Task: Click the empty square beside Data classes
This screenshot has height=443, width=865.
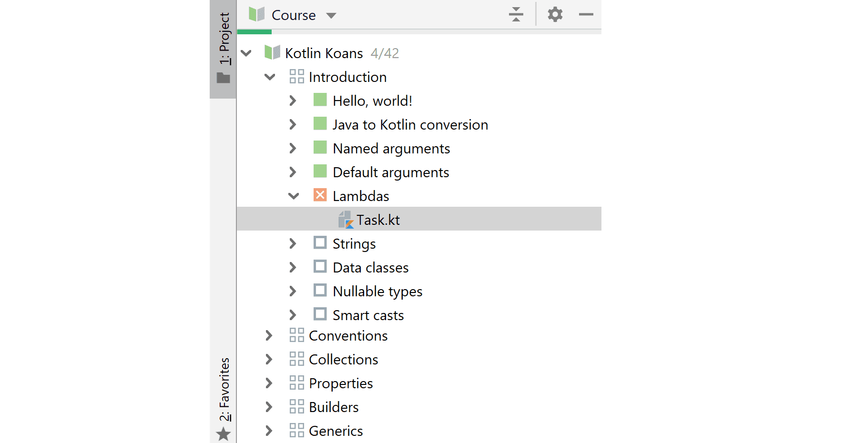Action: (320, 267)
